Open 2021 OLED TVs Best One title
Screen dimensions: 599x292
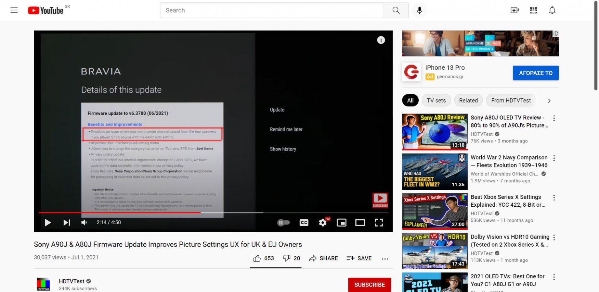click(507, 280)
